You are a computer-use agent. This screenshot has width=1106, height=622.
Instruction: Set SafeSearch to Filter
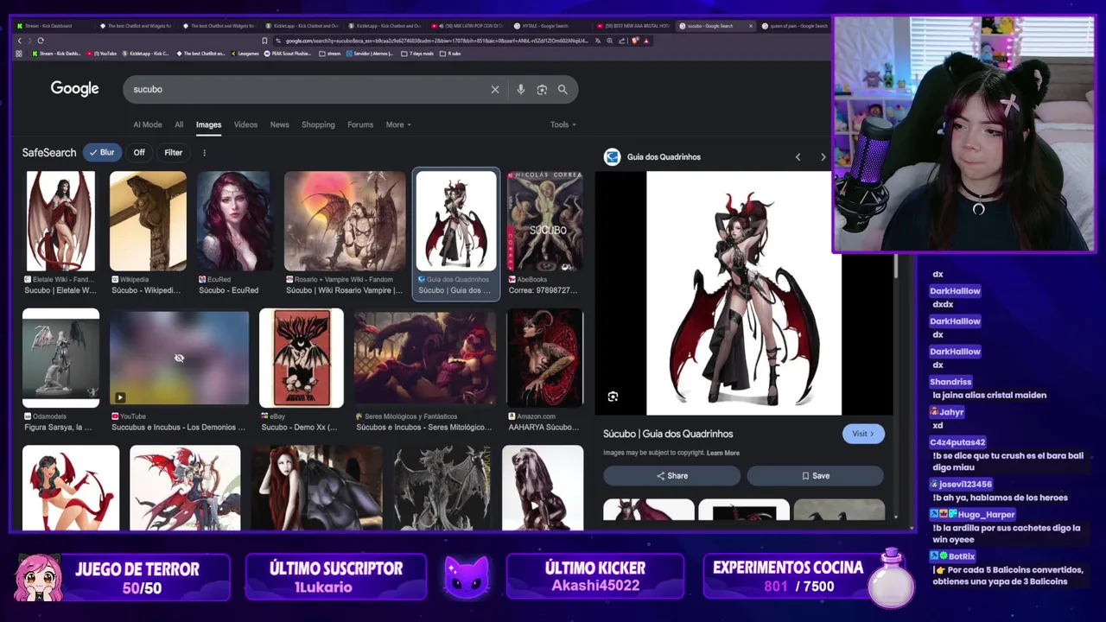pyautogui.click(x=173, y=153)
